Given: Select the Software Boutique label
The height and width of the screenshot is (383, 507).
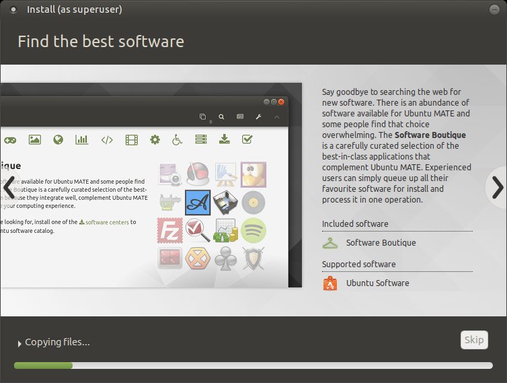Looking at the screenshot, I should point(381,243).
